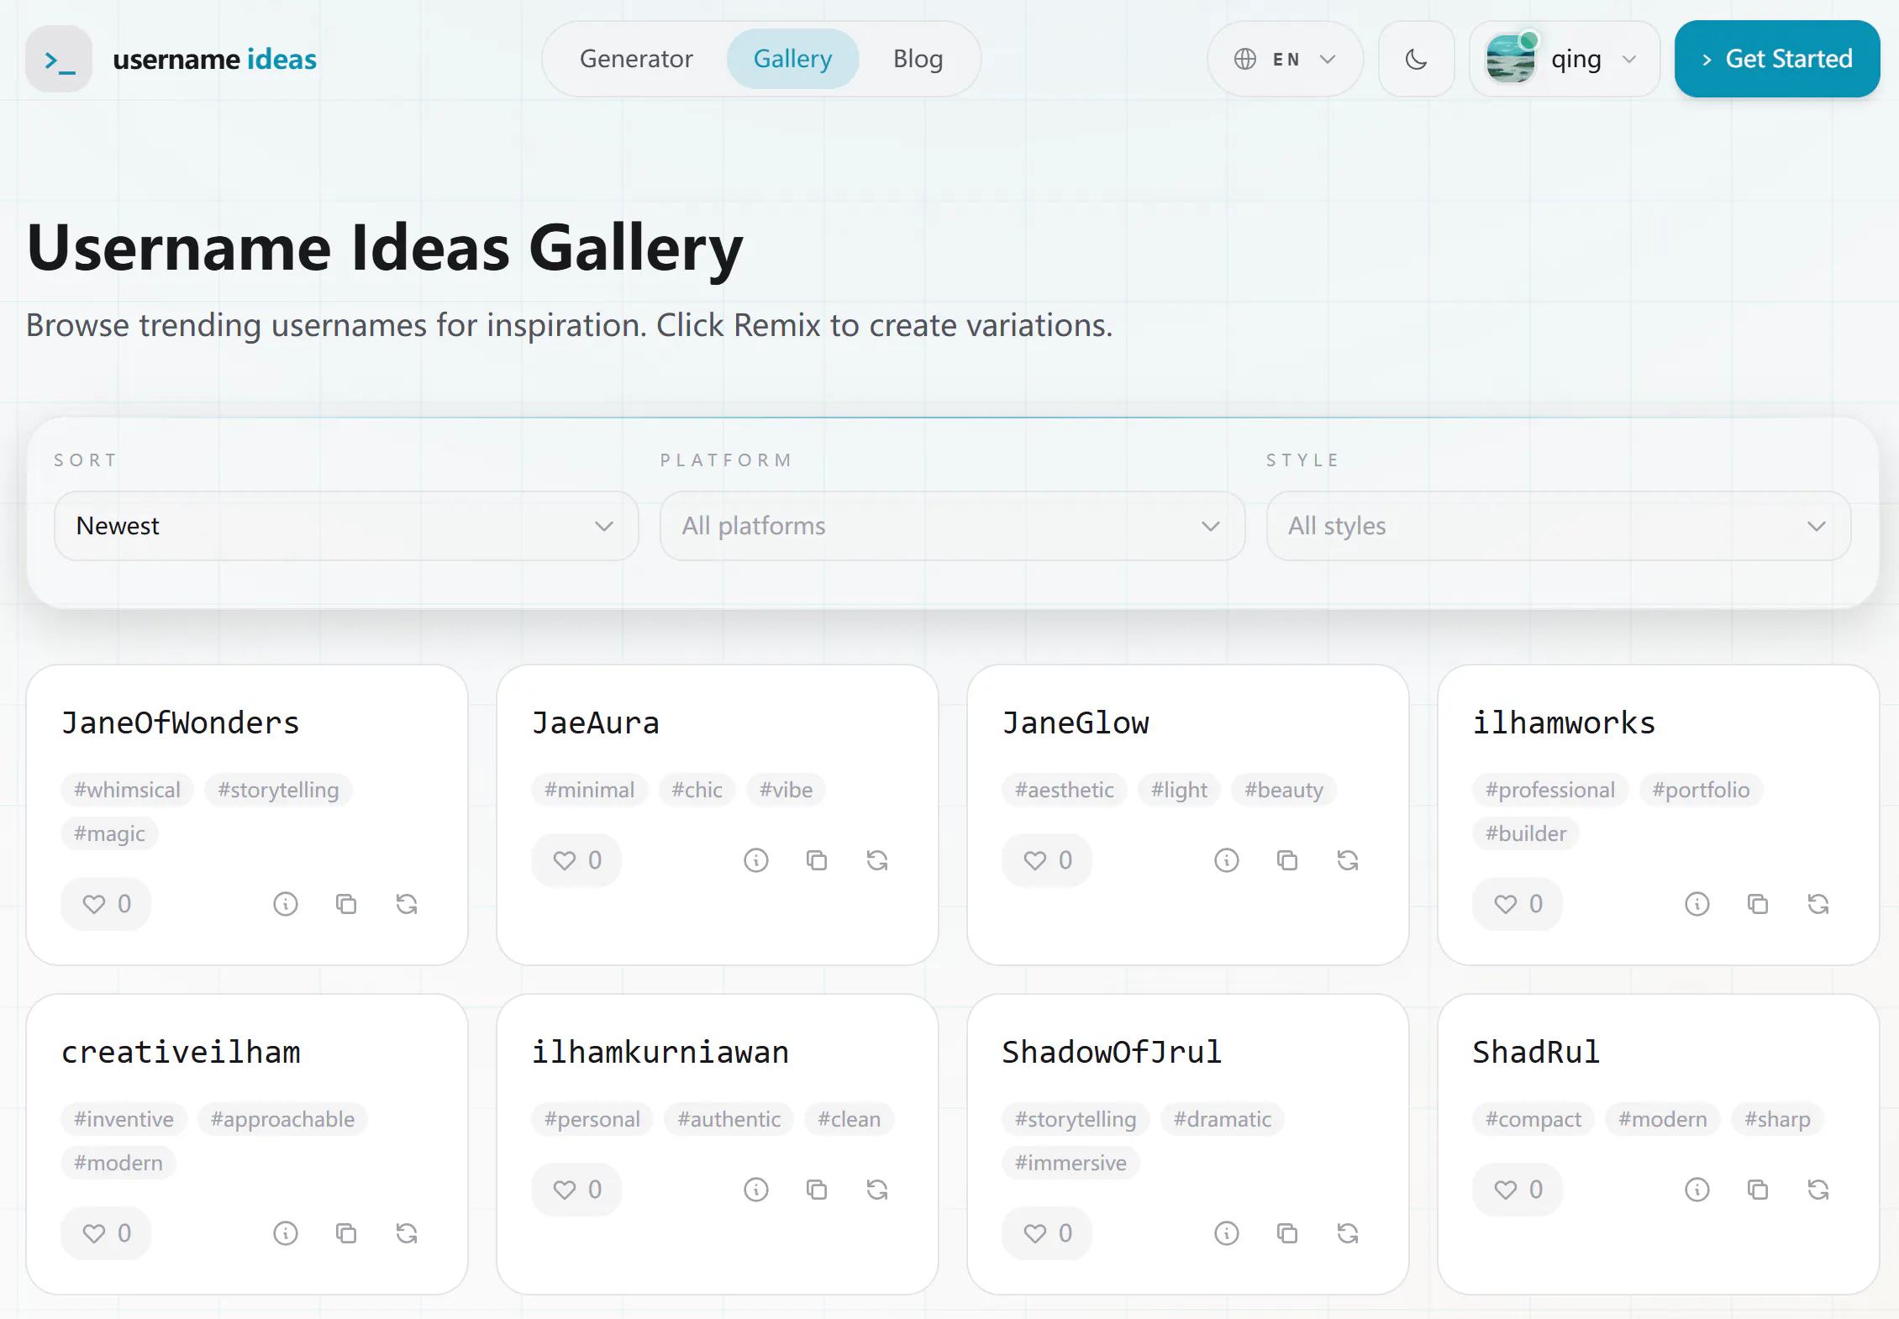Click the #portfolio tag on ilhamworks
The image size is (1899, 1319).
click(1701, 790)
